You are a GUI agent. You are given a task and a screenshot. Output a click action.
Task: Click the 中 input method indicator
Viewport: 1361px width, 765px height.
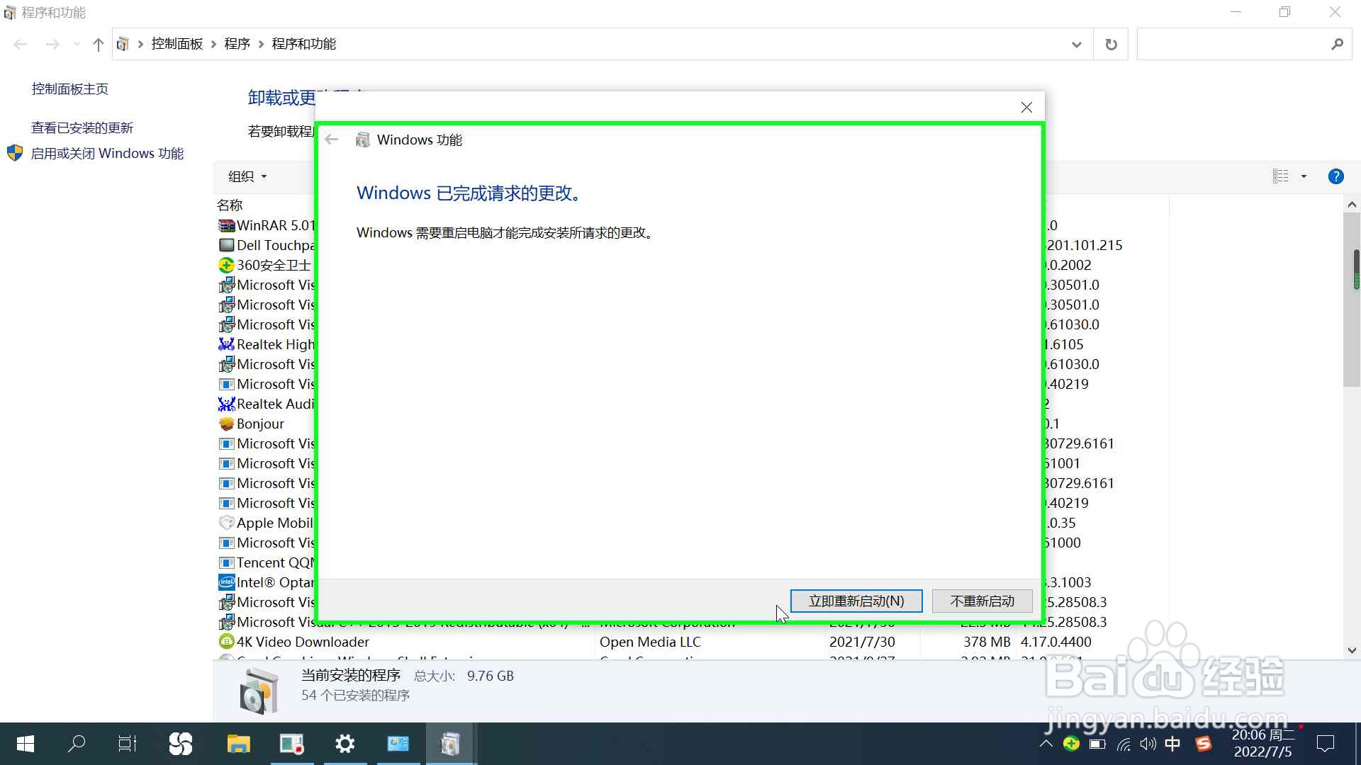pos(1172,744)
